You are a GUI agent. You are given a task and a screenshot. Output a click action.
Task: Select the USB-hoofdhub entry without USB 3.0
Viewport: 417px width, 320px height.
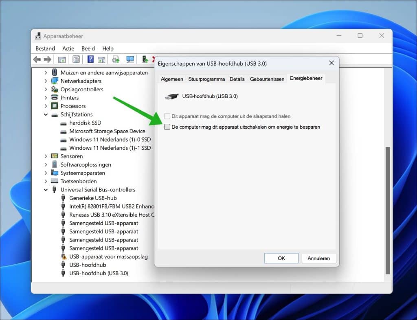point(88,265)
